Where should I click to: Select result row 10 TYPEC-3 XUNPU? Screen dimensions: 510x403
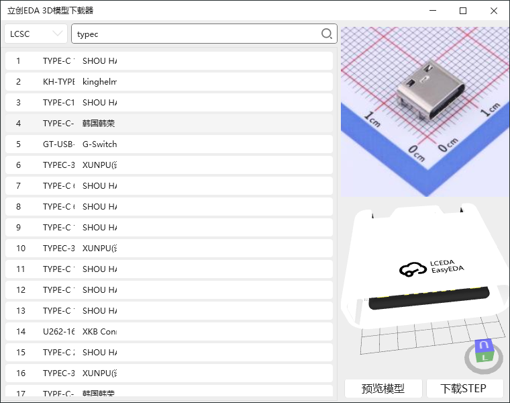169,249
